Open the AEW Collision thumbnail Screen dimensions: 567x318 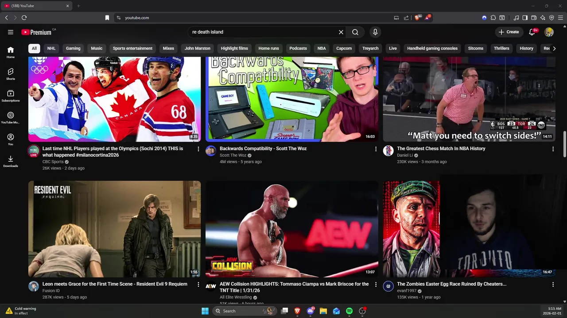pos(292,229)
